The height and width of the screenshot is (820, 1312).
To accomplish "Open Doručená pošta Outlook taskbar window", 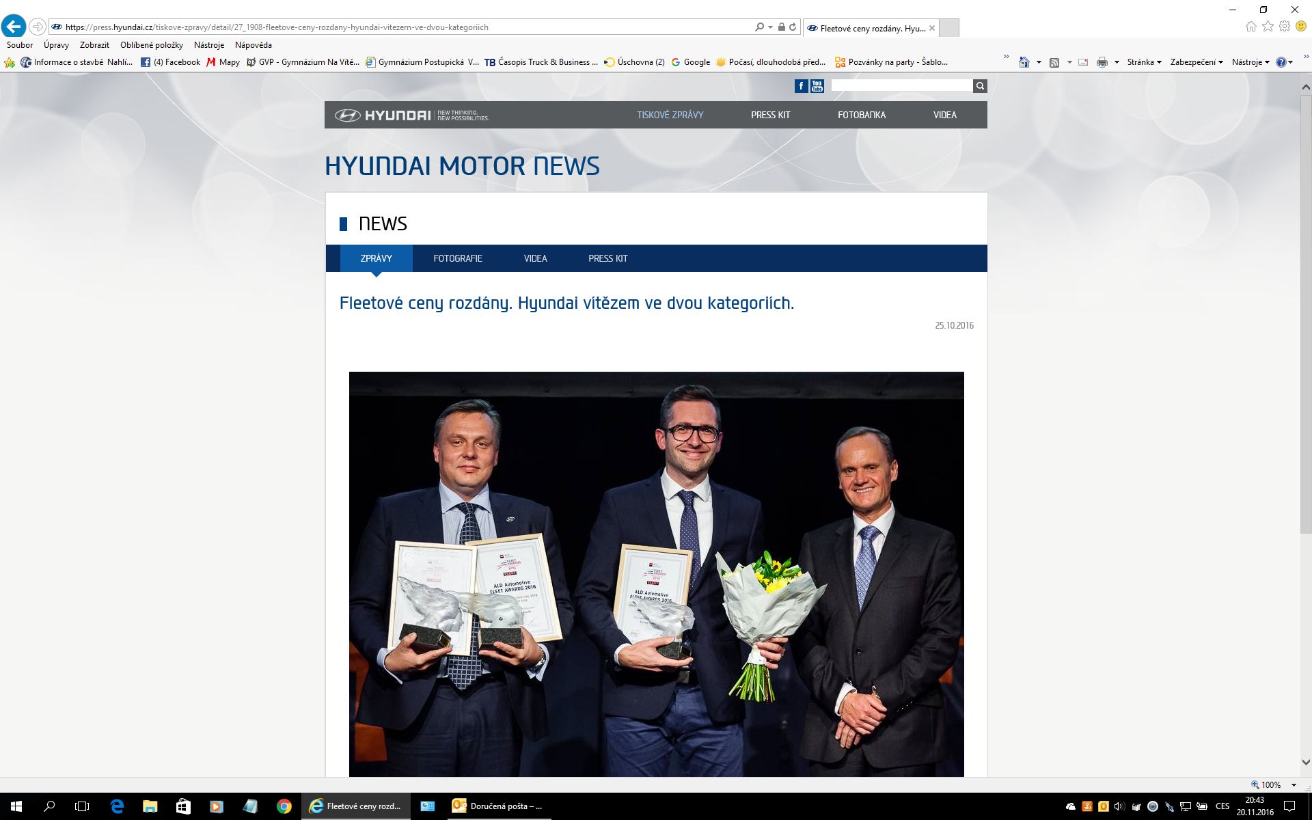I will [x=499, y=806].
